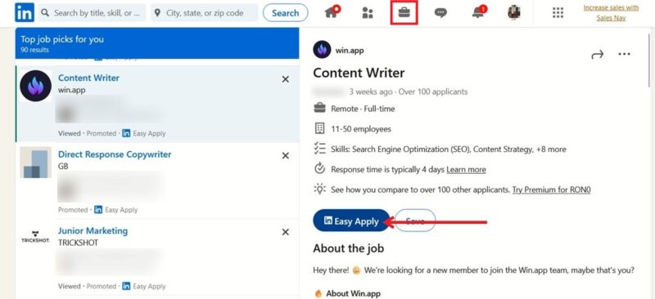Image resolution: width=655 pixels, height=299 pixels.
Task: Click the TRICKSHOT company logo
Action: click(35, 237)
